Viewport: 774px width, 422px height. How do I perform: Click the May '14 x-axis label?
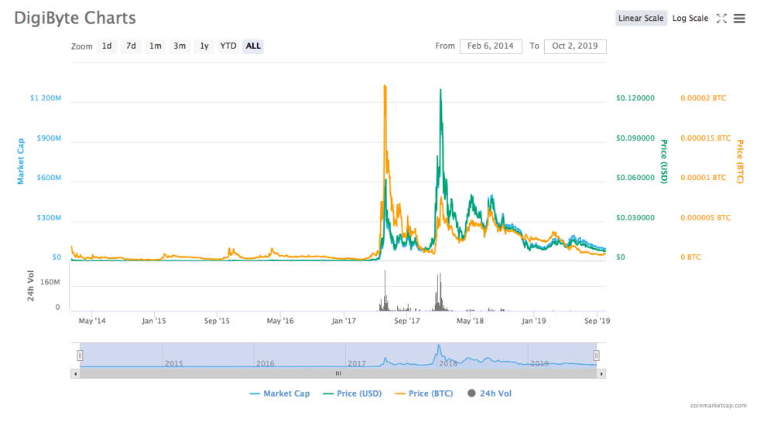coord(92,321)
